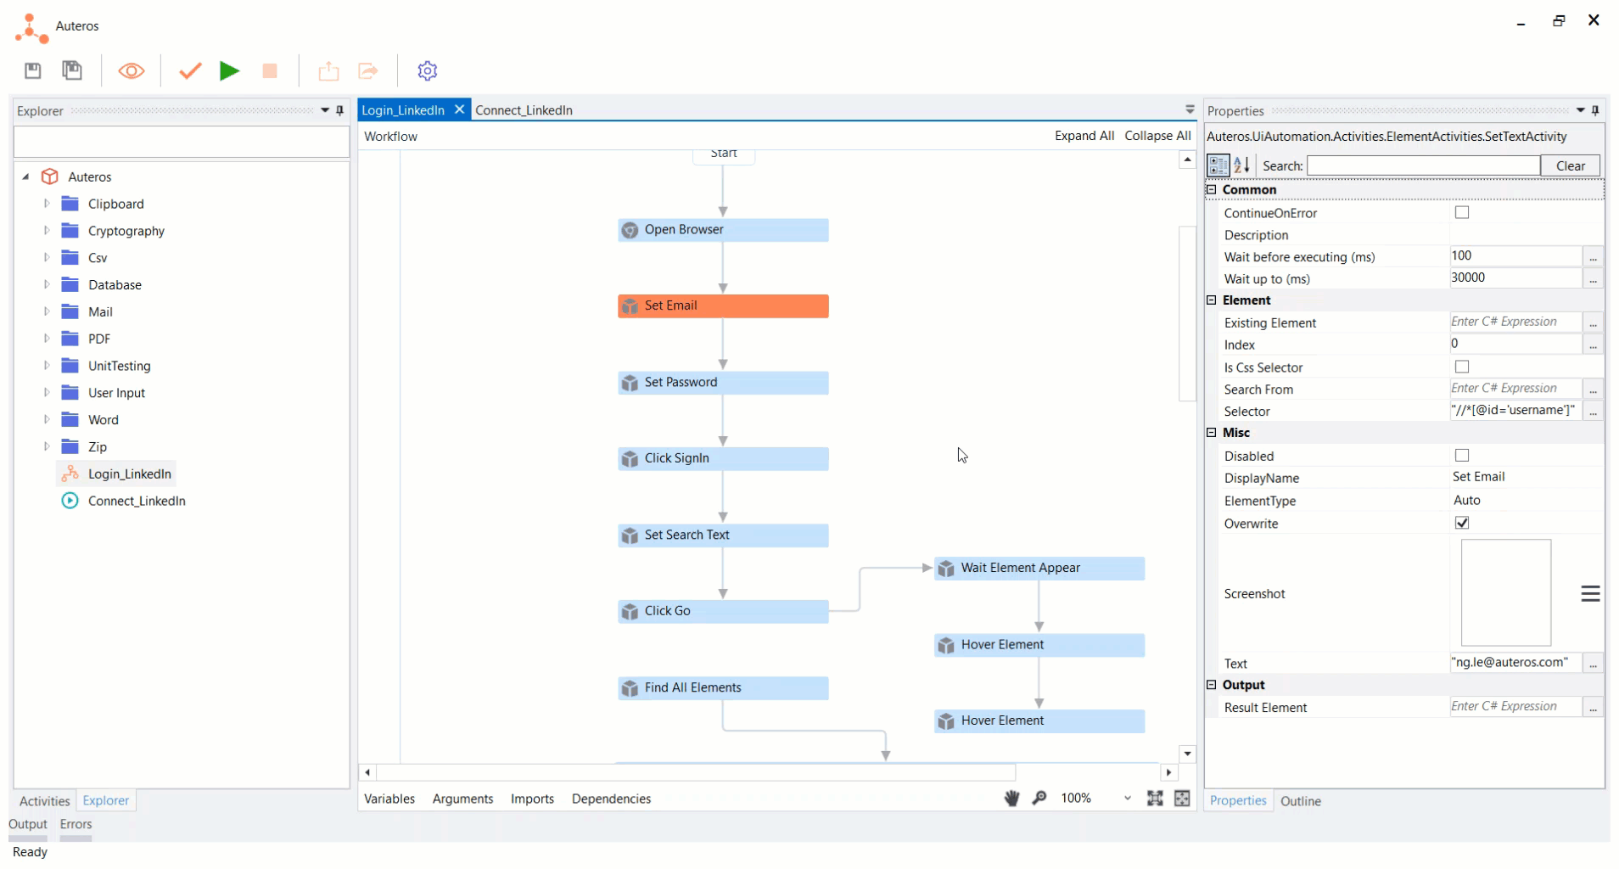Select the Wait Element Appear activity
This screenshot has width=1619, height=869.
pos(1039,569)
